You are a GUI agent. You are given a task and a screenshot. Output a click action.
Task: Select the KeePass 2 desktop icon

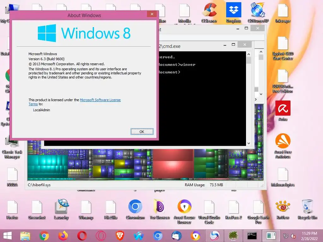point(233,209)
